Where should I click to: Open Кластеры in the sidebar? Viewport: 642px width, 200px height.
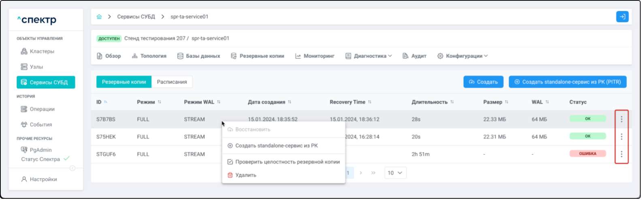[x=42, y=52]
